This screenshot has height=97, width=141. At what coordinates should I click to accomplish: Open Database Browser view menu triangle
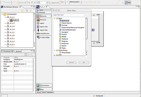[x=34, y=9]
